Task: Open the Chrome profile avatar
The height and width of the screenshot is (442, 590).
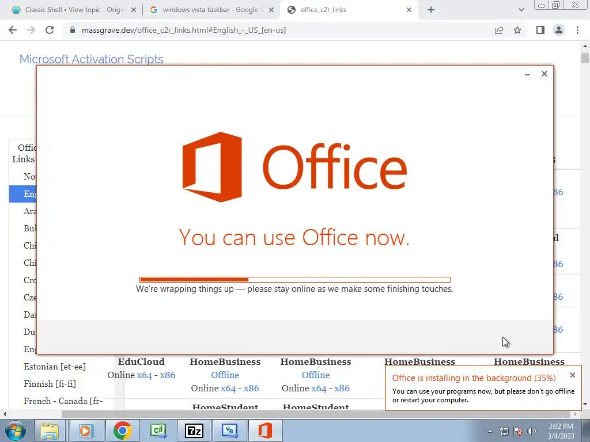Action: point(559,30)
